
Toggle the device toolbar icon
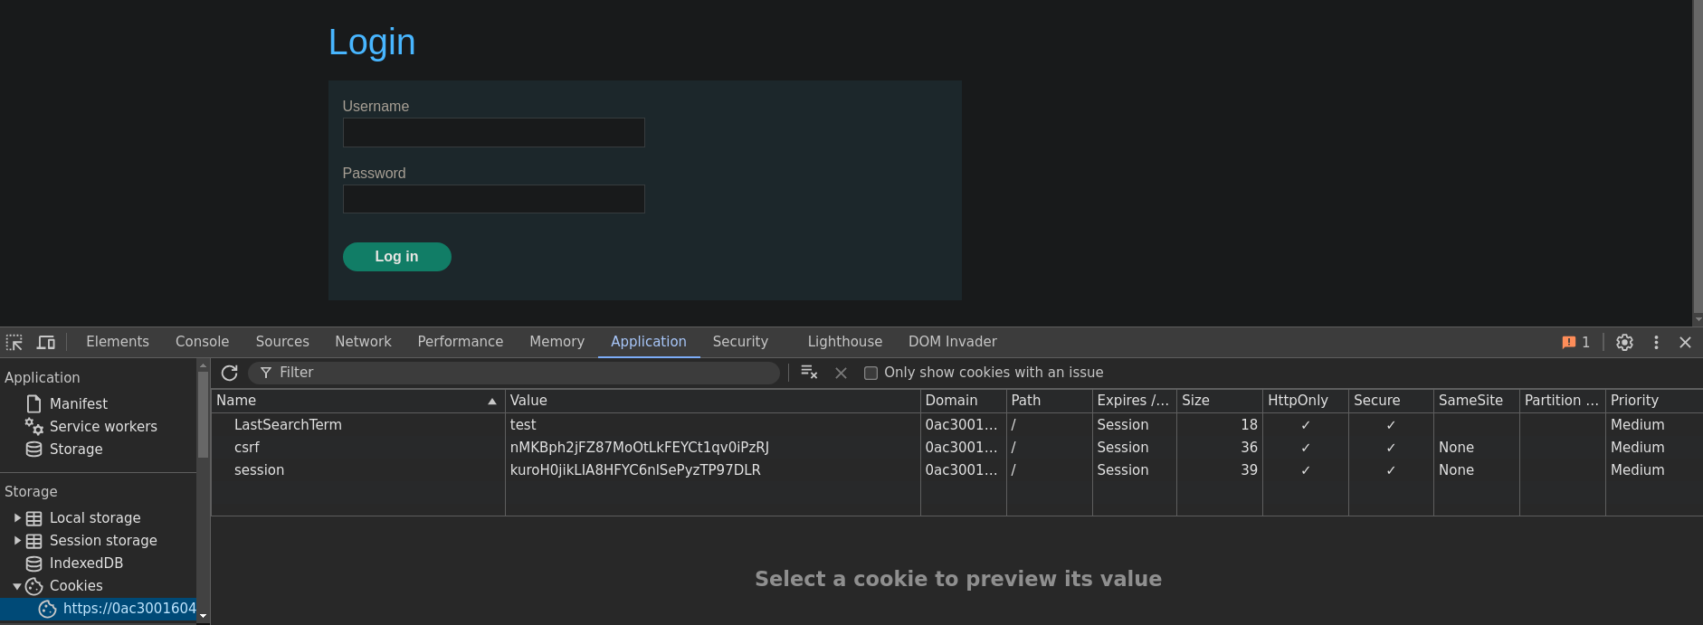pos(45,342)
